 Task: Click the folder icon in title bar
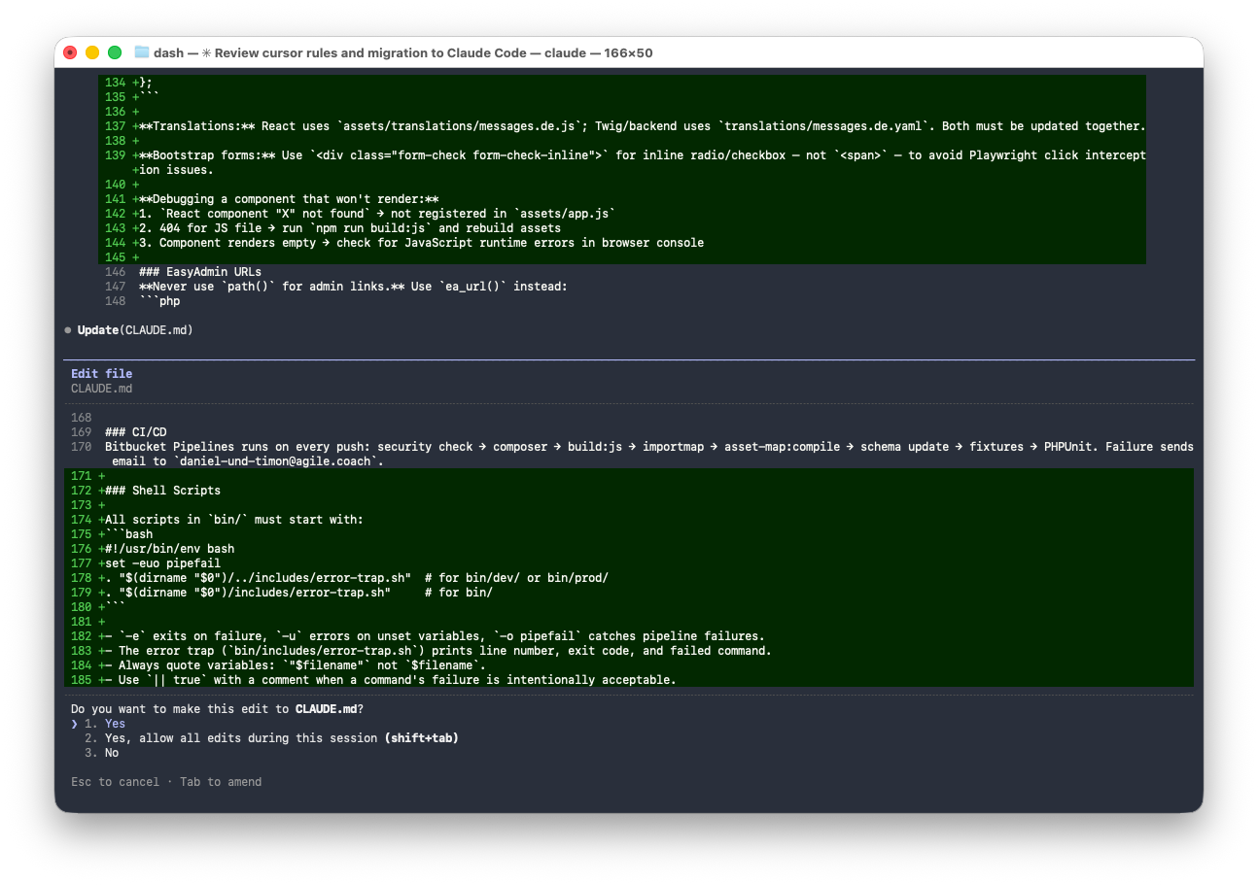pos(142,52)
